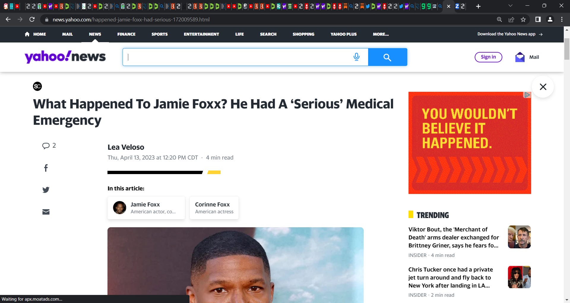Viewport: 570px width, 303px height.
Task: Open Finance from top navigation
Action: (x=126, y=34)
